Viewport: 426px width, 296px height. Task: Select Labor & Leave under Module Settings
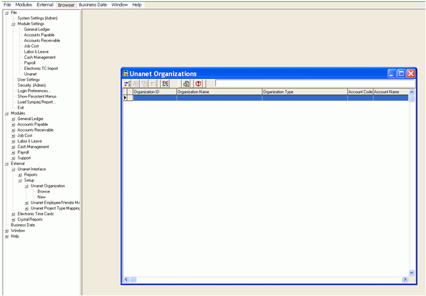pyautogui.click(x=36, y=51)
